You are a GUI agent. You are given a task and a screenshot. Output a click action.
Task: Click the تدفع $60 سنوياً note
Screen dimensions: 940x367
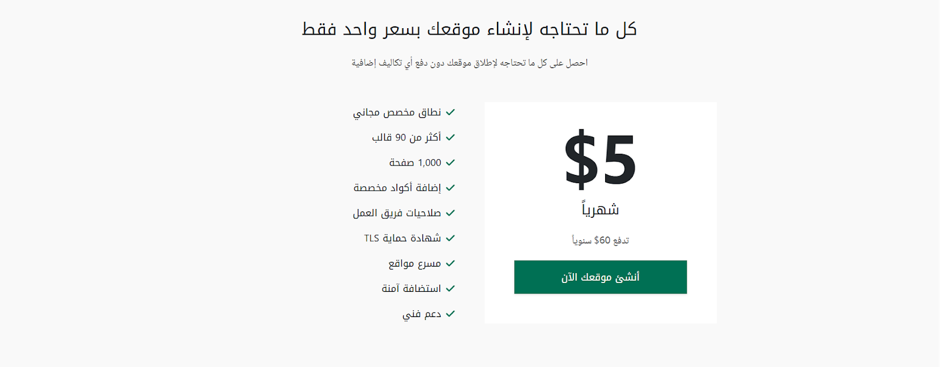tap(600, 240)
